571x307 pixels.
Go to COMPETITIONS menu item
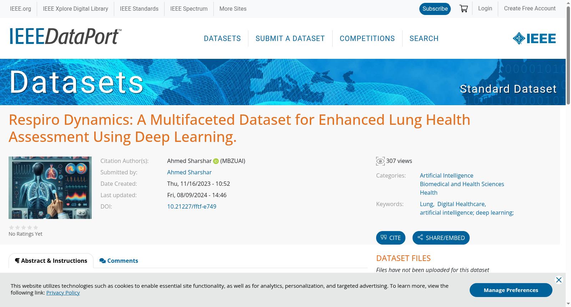[367, 39]
